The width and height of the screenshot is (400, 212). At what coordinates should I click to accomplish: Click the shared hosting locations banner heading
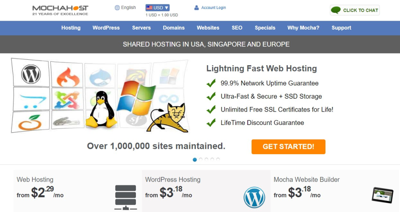(206, 45)
